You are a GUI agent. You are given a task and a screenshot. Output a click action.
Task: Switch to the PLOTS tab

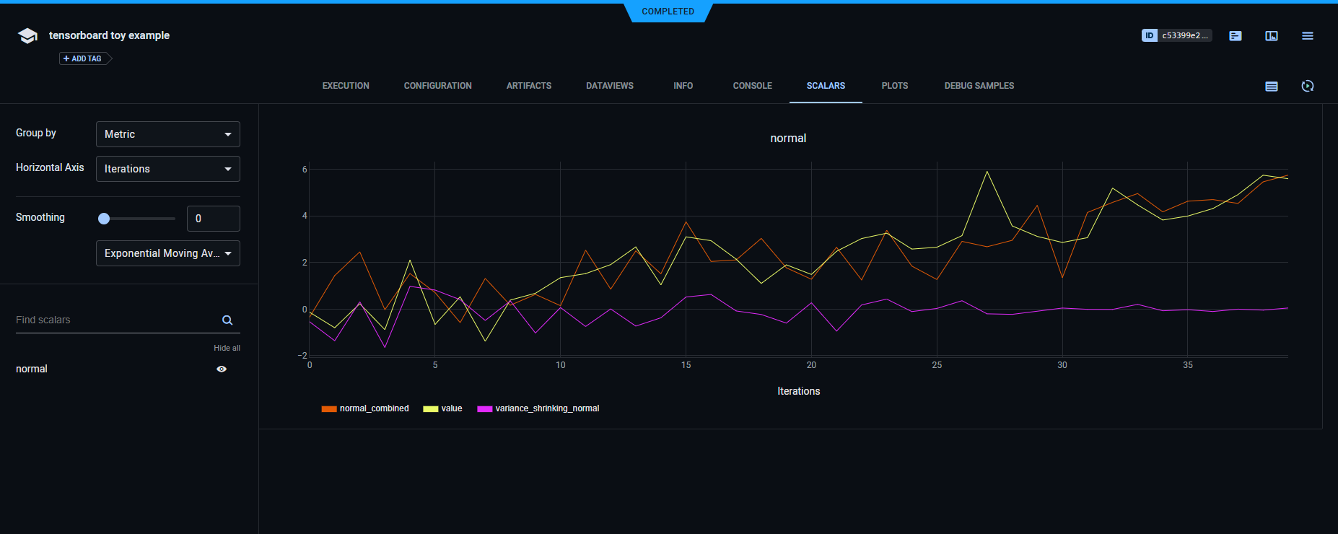[894, 86]
